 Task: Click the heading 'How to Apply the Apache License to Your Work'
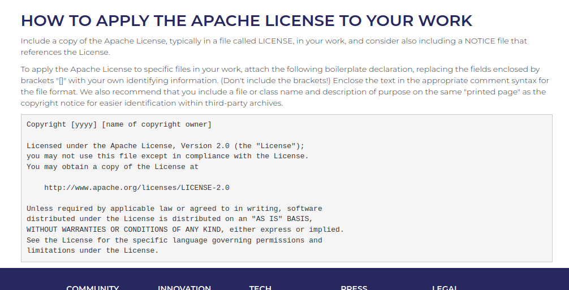click(247, 21)
